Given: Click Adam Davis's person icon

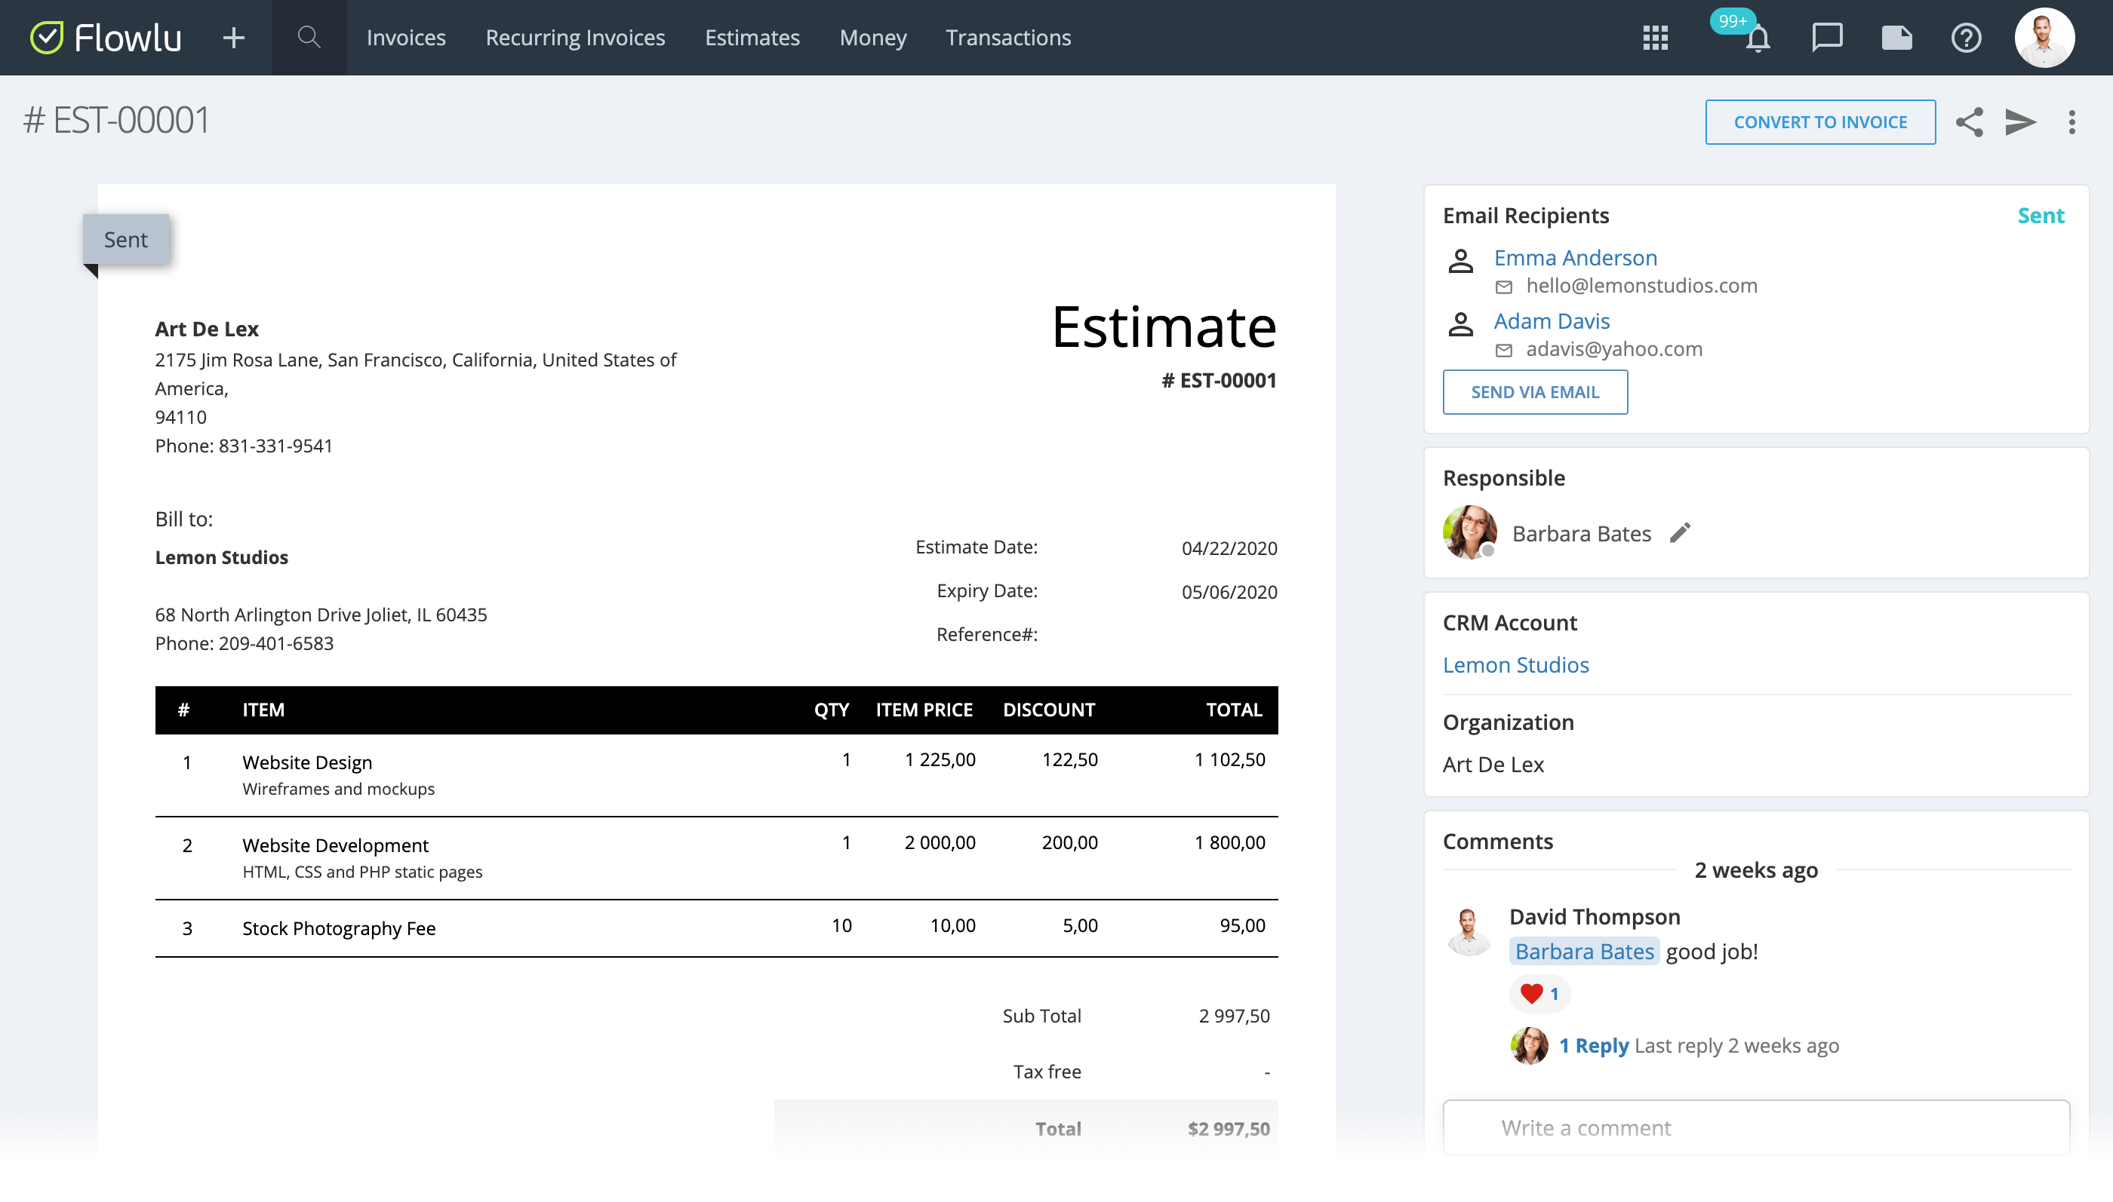Looking at the screenshot, I should (x=1460, y=323).
